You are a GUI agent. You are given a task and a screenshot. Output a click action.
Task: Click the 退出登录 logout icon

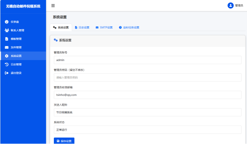coord(7,73)
